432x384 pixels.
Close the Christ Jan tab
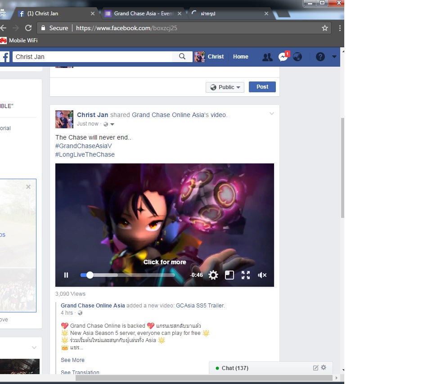pos(93,13)
